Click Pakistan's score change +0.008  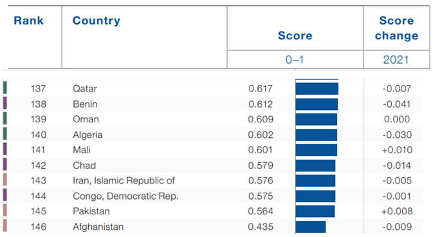coord(397,211)
